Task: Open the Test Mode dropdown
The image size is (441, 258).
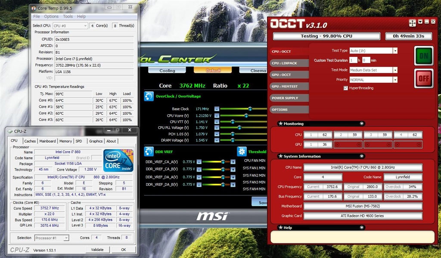Action: (395, 70)
